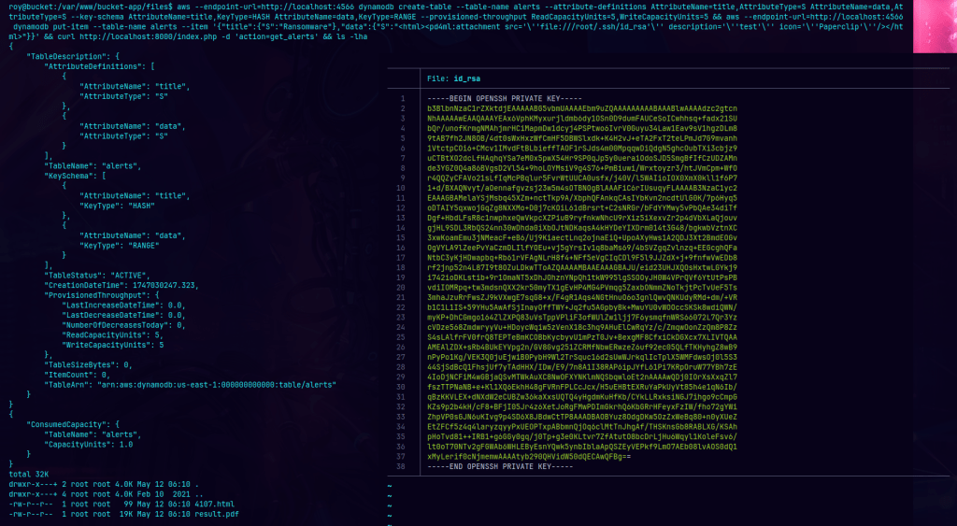957x526 pixels.
Task: Click line number 1 in the gutter
Action: 401,98
